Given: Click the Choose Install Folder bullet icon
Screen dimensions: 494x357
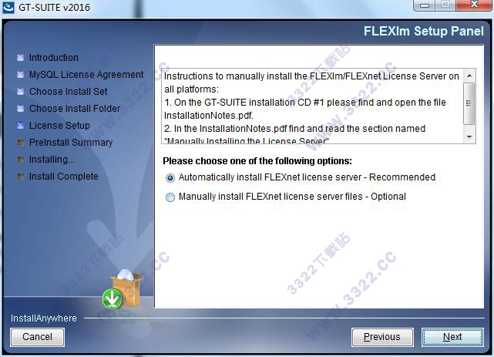Looking at the screenshot, I should 20,109.
